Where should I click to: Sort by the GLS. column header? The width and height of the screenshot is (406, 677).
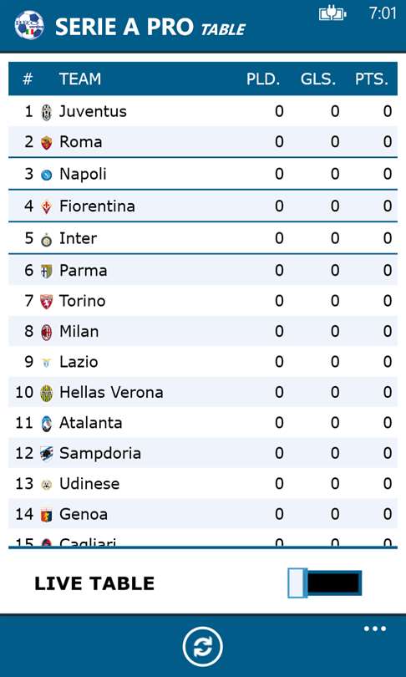pyautogui.click(x=318, y=79)
